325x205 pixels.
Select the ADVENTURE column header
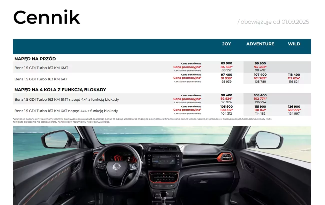coord(260,44)
